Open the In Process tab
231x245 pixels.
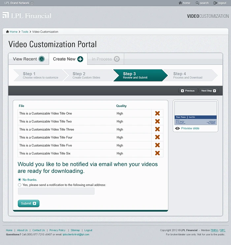click(x=106, y=59)
